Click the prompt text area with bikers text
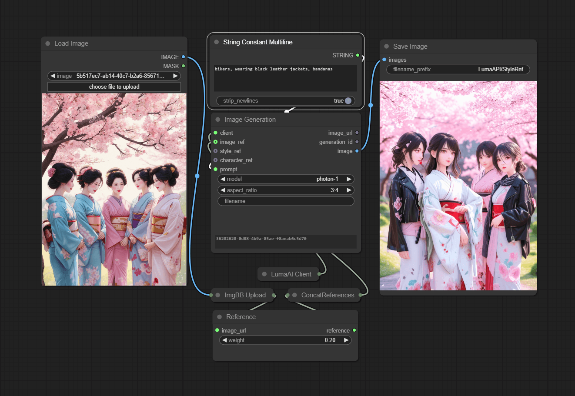This screenshot has height=396, width=575. click(285, 78)
